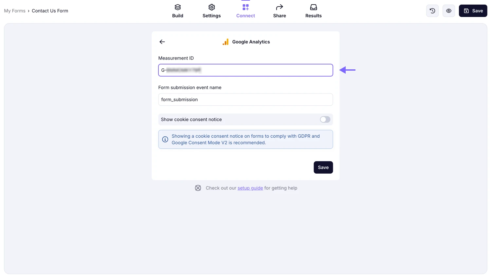
Task: Focus the Measurement ID input field
Action: click(245, 70)
